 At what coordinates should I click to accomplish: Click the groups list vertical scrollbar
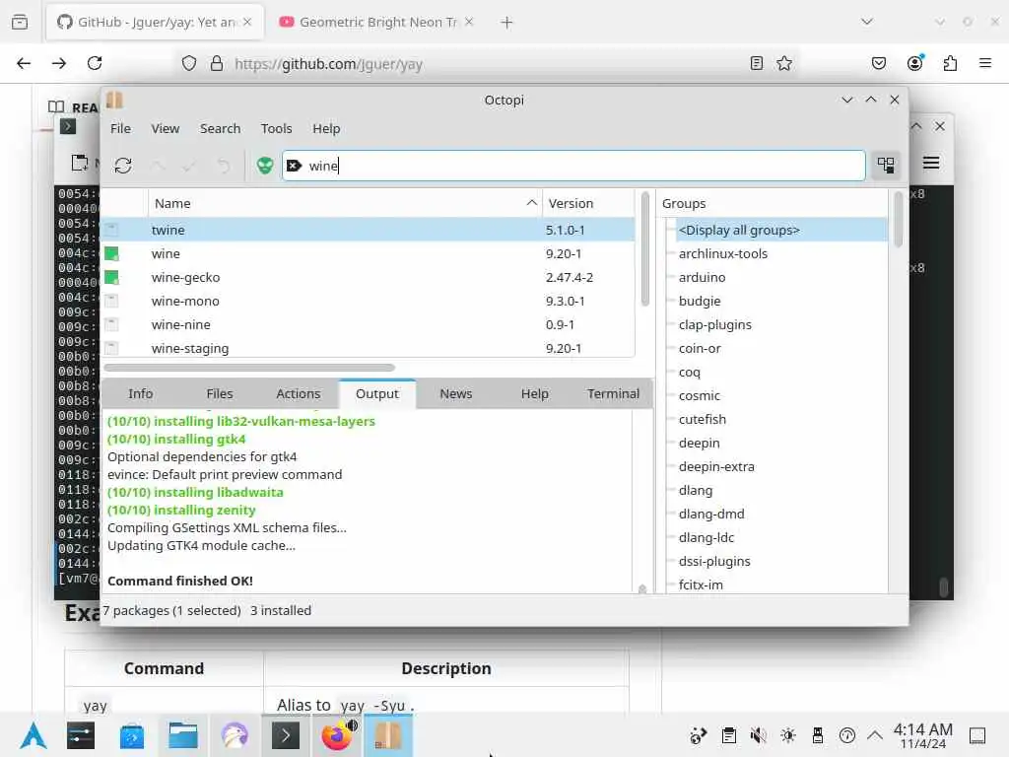[x=898, y=219]
